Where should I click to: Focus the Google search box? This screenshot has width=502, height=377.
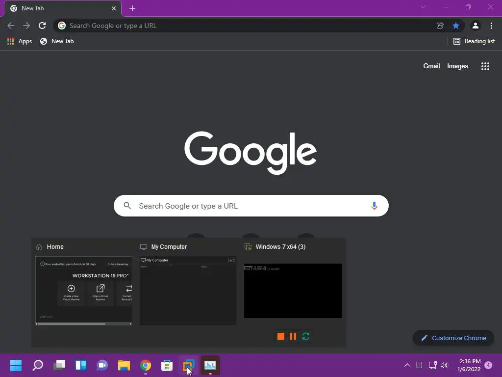point(251,206)
